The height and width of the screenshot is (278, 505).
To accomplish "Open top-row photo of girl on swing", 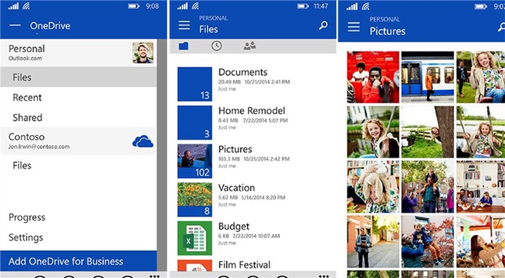I will click(480, 77).
